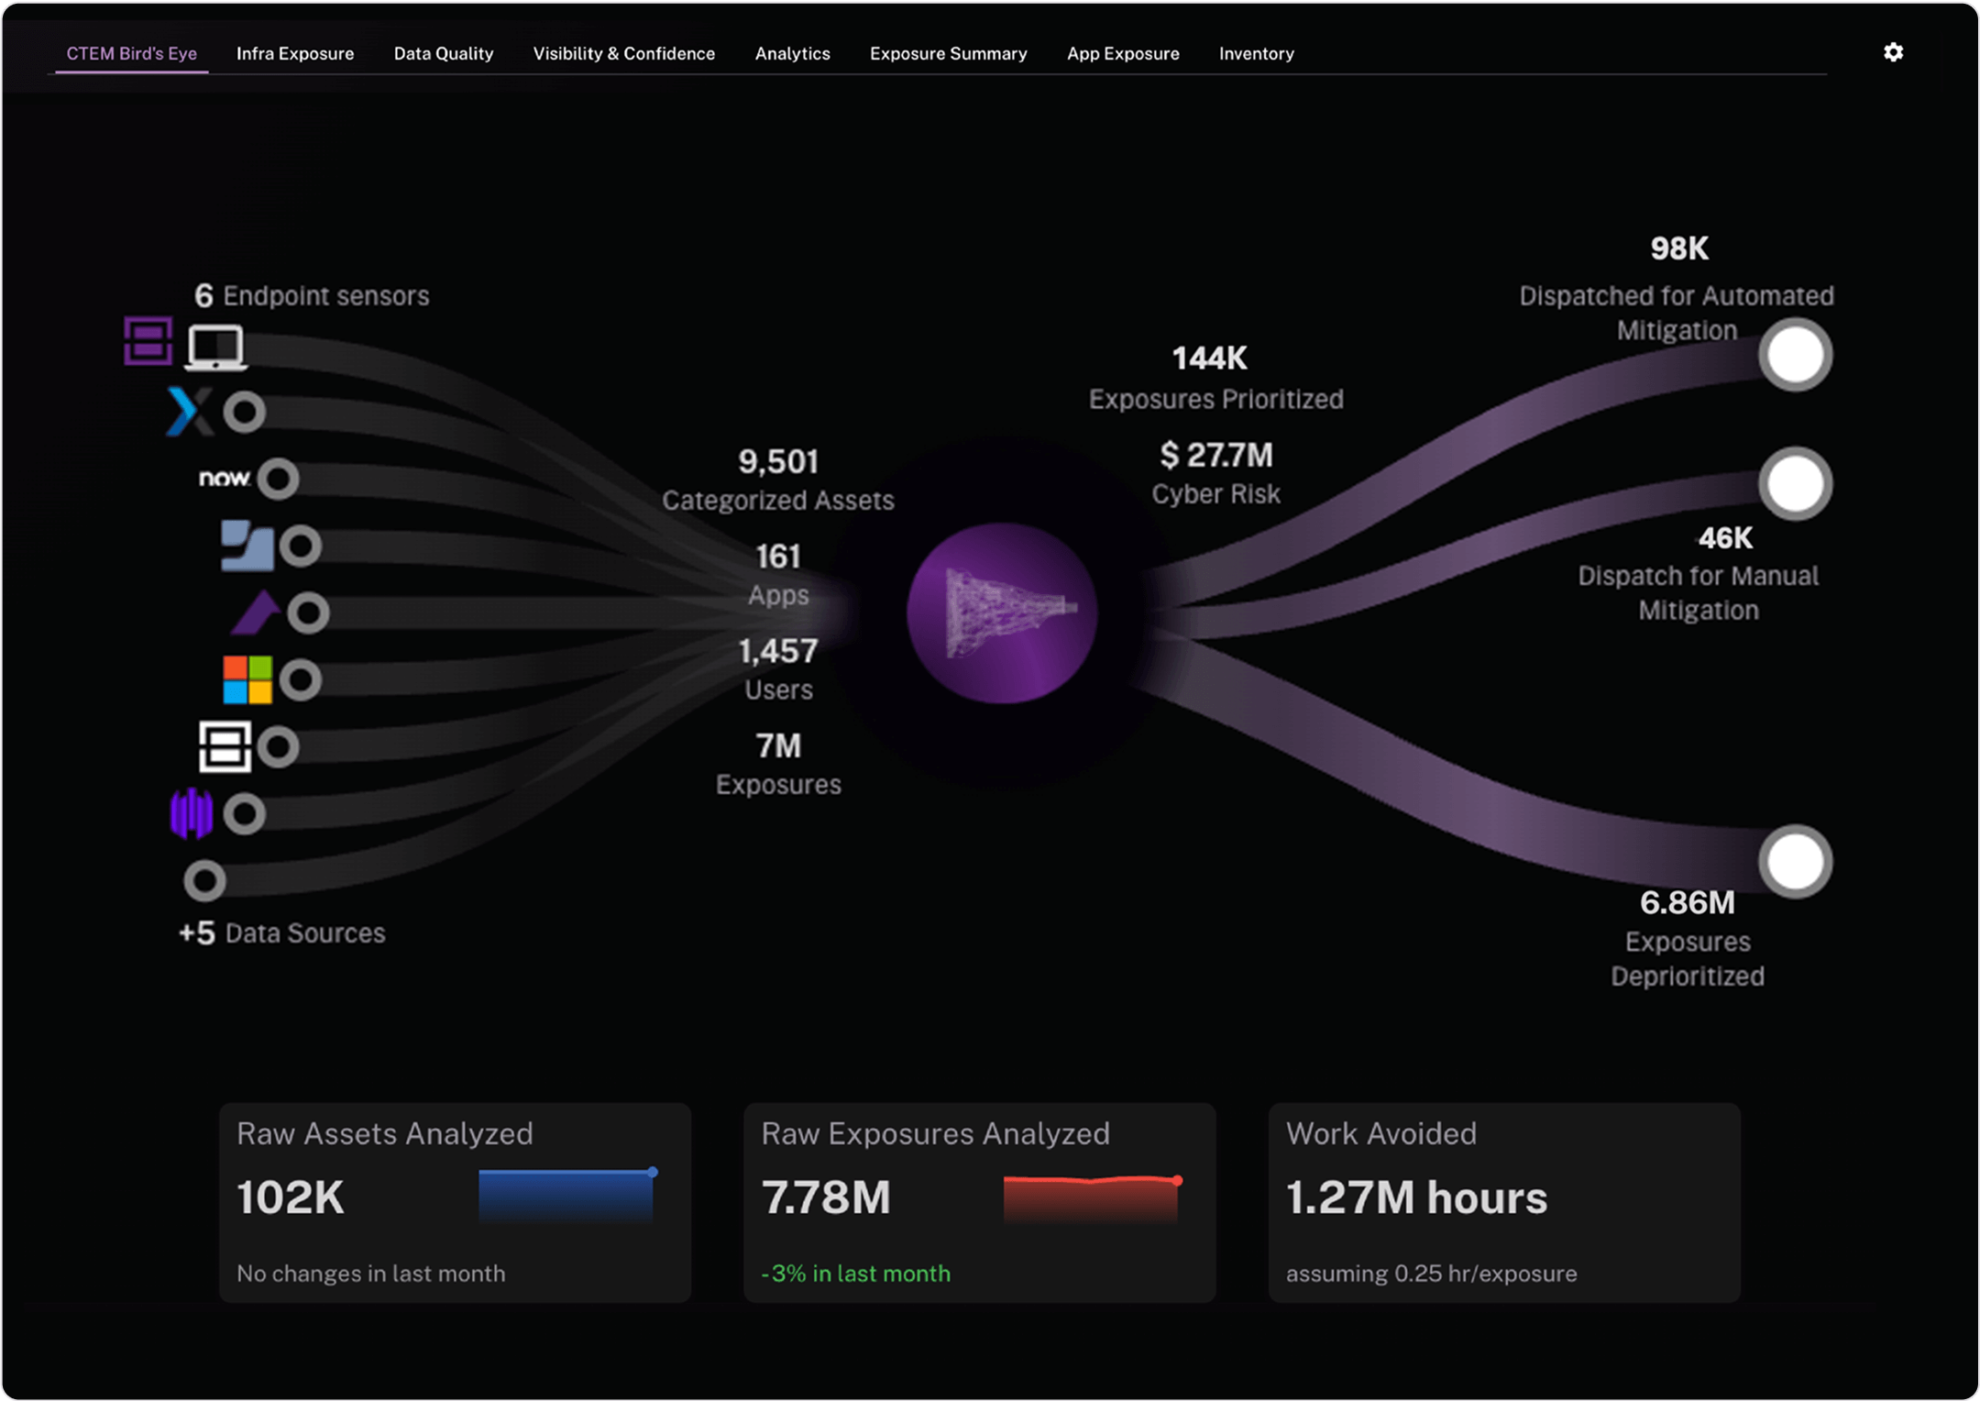The height and width of the screenshot is (1401, 1980).
Task: Click the blue X data source logo
Action: point(190,411)
